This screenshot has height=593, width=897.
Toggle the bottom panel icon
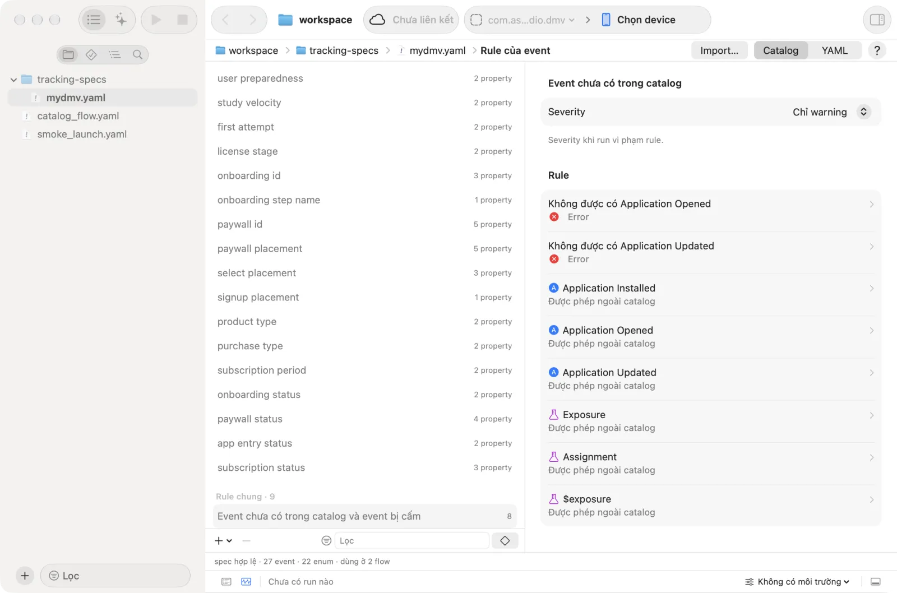(x=876, y=582)
